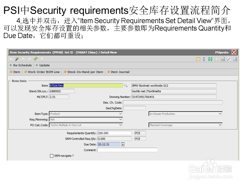The image size is (246, 185).
Task: Click the DesChgDate field
Action: (x=134, y=108)
